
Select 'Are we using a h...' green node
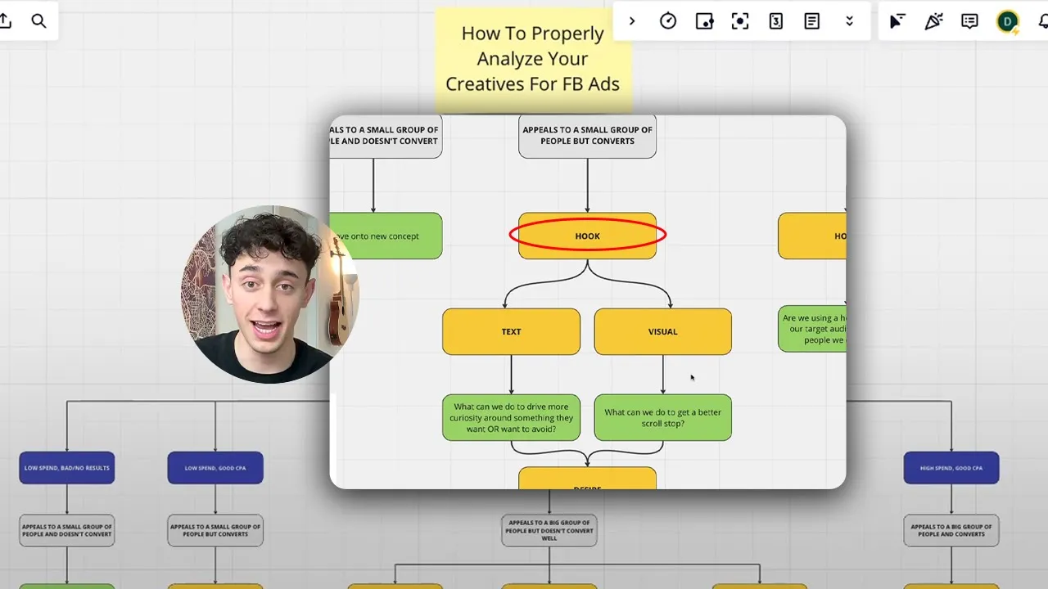click(812, 329)
